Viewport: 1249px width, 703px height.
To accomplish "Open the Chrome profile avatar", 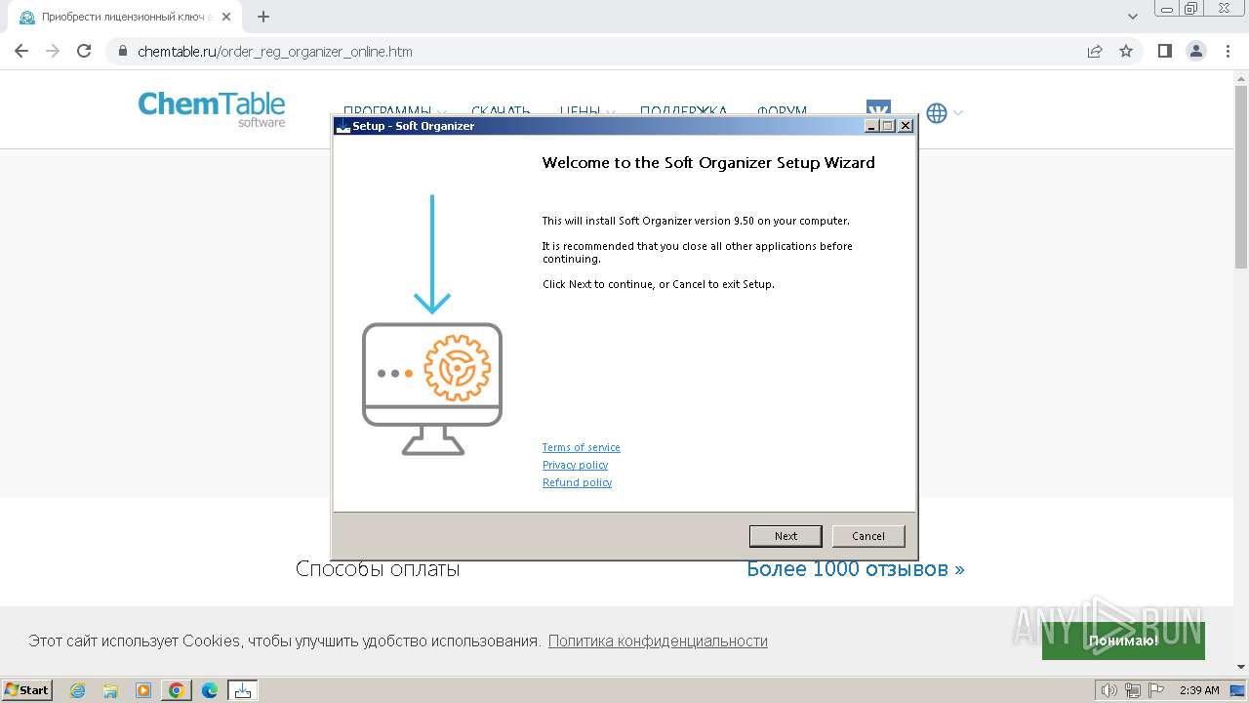I will tap(1196, 51).
